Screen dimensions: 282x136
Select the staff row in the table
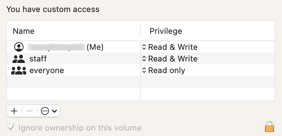(x=141, y=59)
